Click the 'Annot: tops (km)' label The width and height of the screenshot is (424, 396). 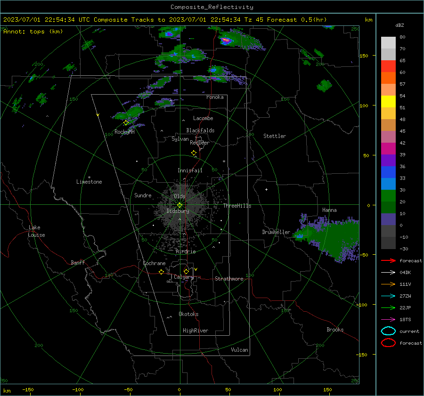tap(33, 32)
